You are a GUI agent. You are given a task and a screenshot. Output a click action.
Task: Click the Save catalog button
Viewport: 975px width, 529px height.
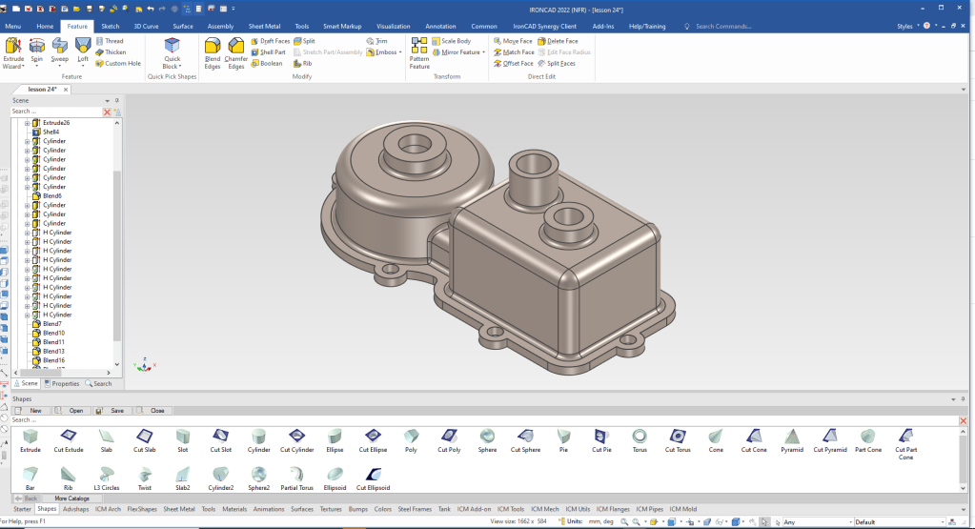pos(112,411)
